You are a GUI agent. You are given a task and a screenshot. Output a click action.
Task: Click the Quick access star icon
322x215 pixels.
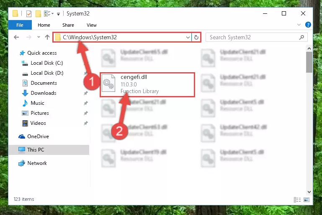tap(22, 53)
